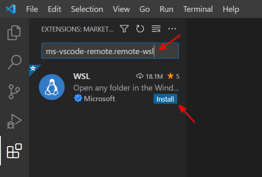The height and width of the screenshot is (177, 262).
Task: Open the Search view in activity bar
Action: tap(15, 62)
